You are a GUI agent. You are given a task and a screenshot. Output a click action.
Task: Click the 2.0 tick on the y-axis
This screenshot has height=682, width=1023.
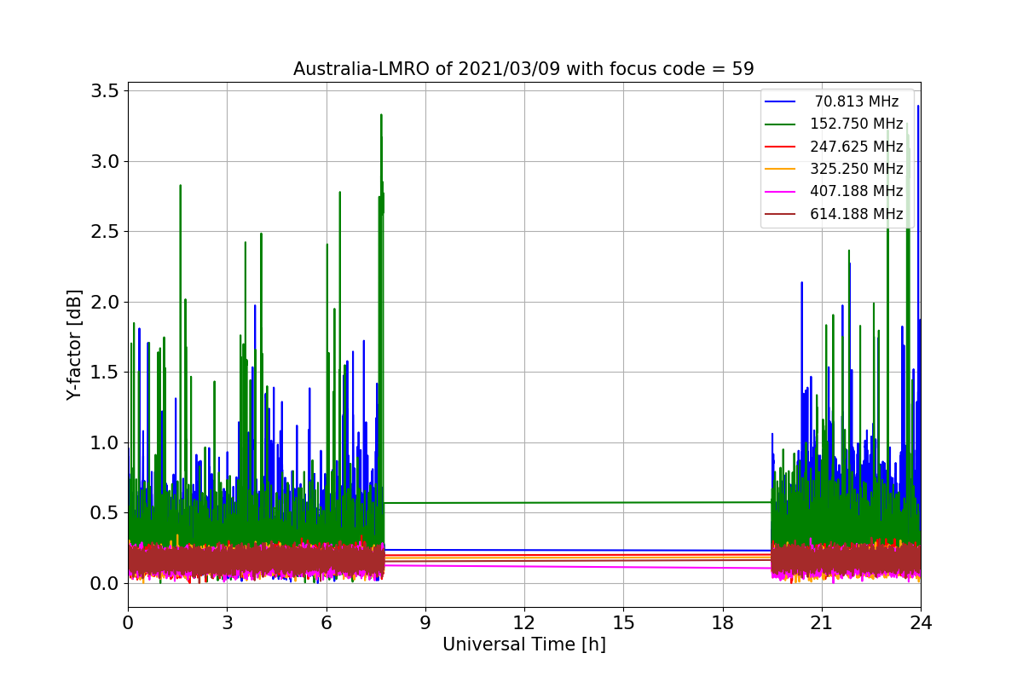[x=104, y=302]
